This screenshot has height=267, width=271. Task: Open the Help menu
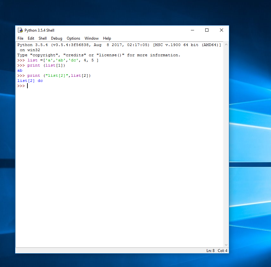pyautogui.click(x=107, y=38)
